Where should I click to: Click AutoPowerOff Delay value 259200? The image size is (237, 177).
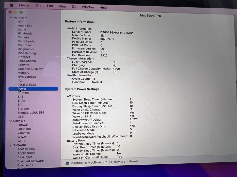(135, 119)
